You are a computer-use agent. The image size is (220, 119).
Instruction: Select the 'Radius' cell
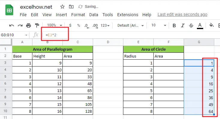click(x=138, y=56)
